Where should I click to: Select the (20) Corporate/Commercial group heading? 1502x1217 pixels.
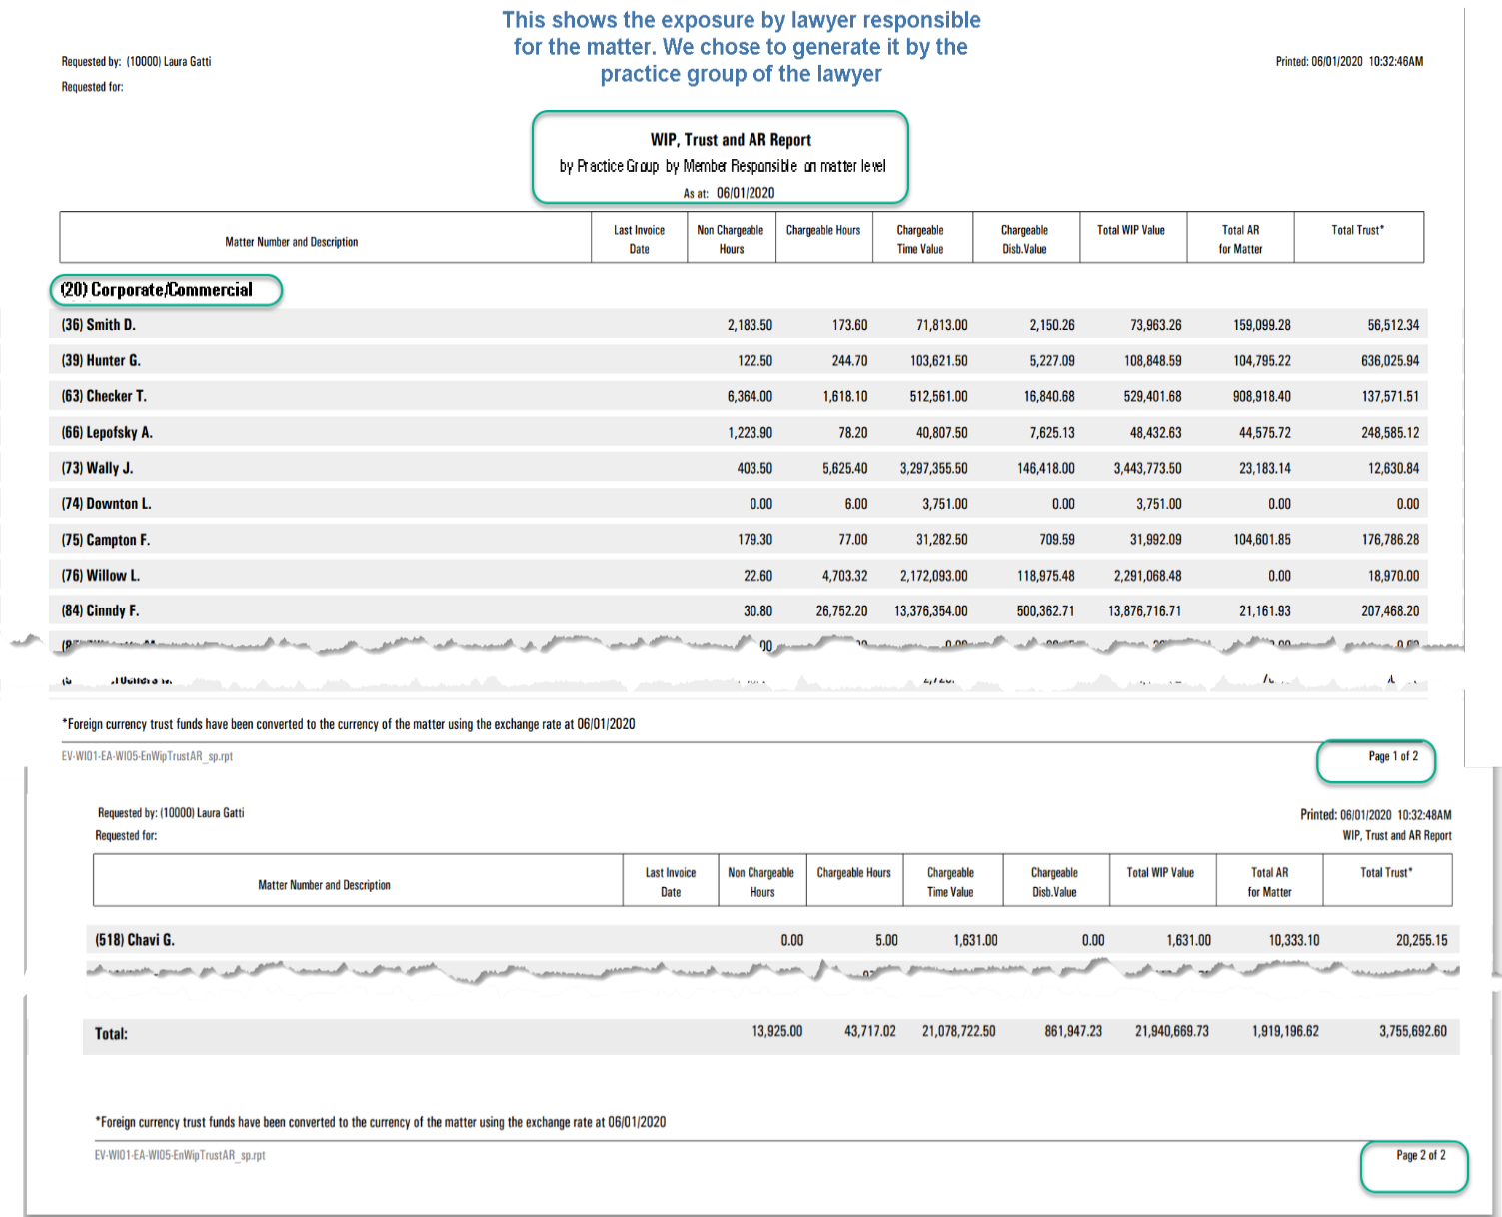tap(157, 290)
